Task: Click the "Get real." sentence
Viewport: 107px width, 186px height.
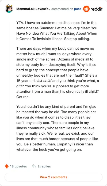Action: [x=23, y=97]
